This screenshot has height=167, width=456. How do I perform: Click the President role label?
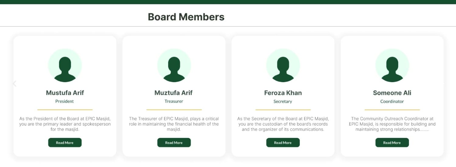pos(64,101)
